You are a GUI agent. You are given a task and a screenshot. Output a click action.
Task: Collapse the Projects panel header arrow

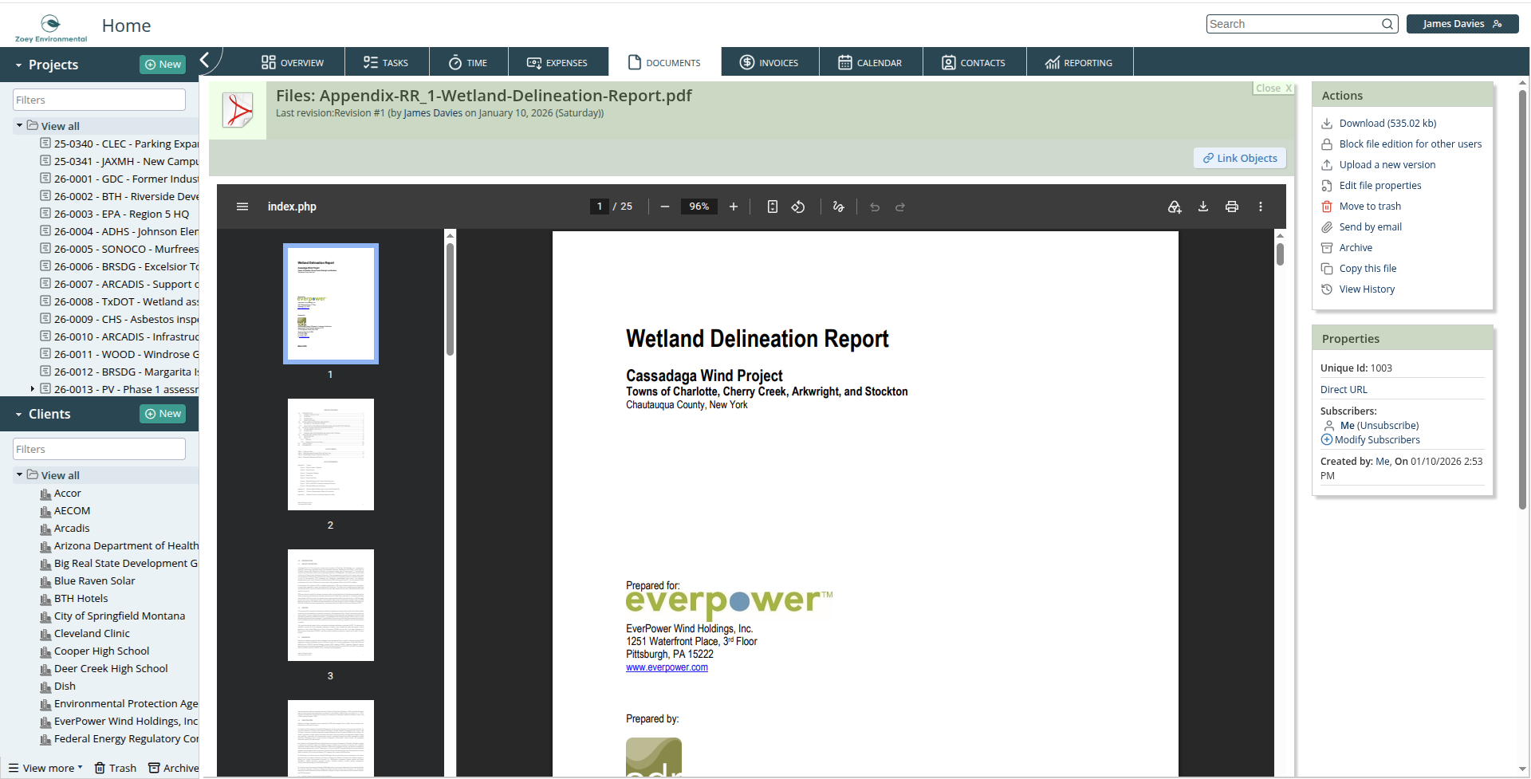(x=18, y=65)
